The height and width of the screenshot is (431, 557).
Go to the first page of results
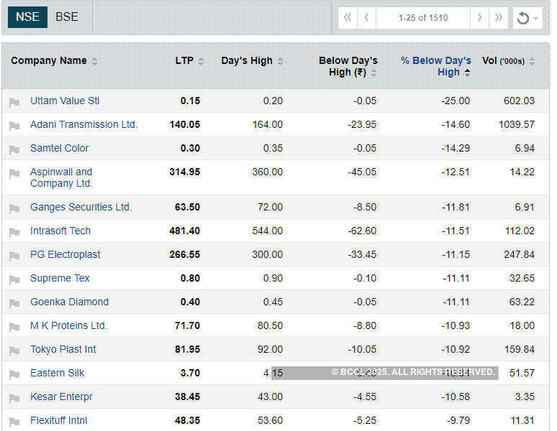coord(348,18)
